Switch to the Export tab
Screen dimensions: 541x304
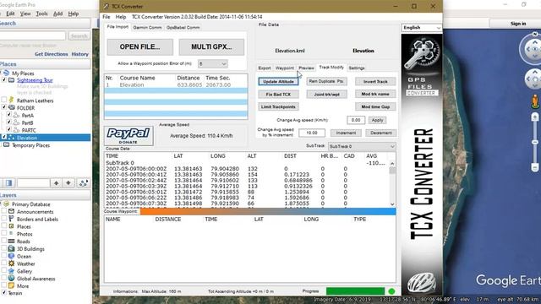(x=265, y=68)
